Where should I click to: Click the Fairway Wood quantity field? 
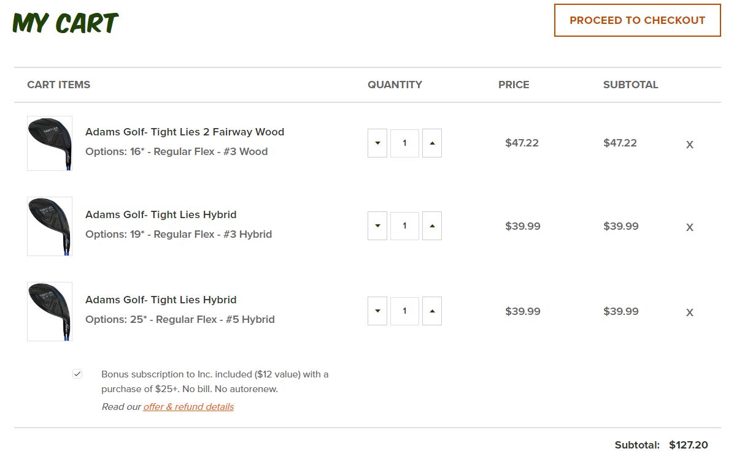[x=404, y=143]
